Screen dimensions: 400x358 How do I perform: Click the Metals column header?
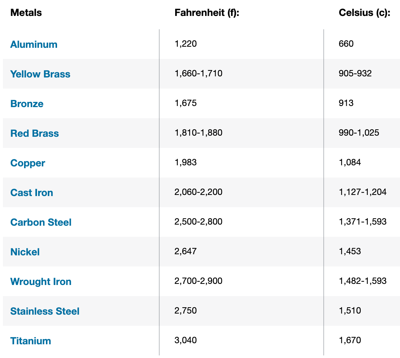coord(26,13)
